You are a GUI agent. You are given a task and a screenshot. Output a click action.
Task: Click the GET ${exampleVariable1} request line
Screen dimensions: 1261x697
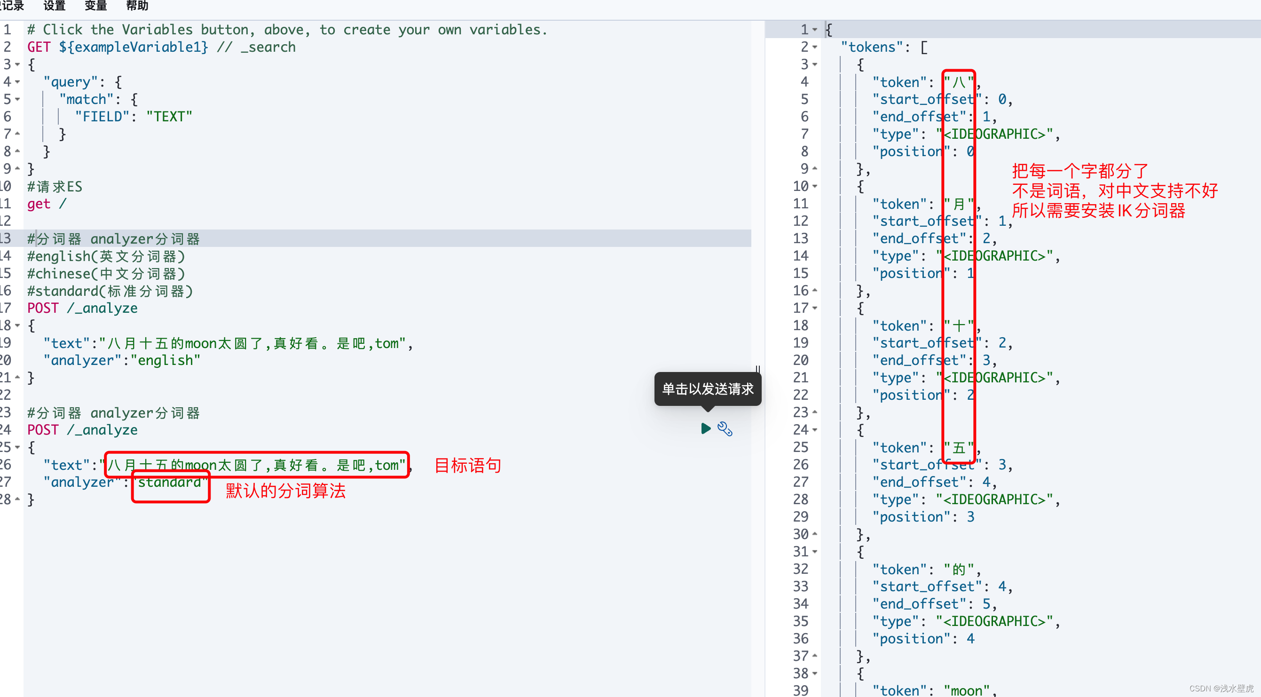pos(118,48)
